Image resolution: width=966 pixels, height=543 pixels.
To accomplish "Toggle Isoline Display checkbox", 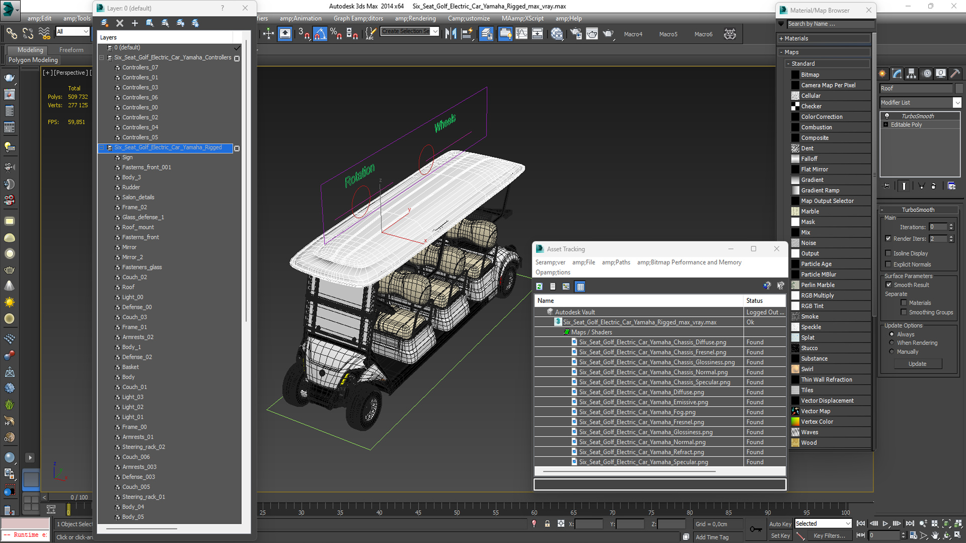I will click(888, 253).
